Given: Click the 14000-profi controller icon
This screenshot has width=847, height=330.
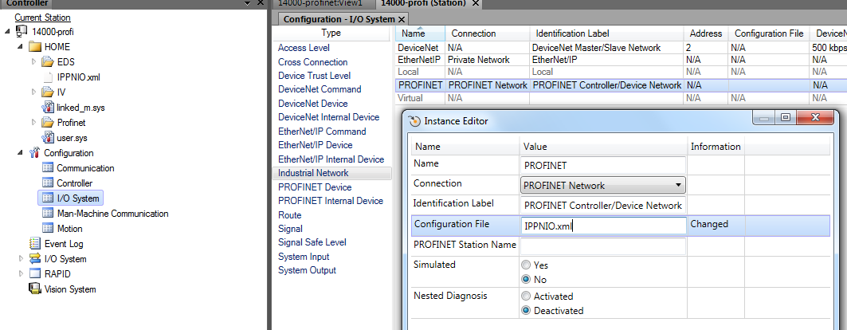Looking at the screenshot, I should (22, 32).
